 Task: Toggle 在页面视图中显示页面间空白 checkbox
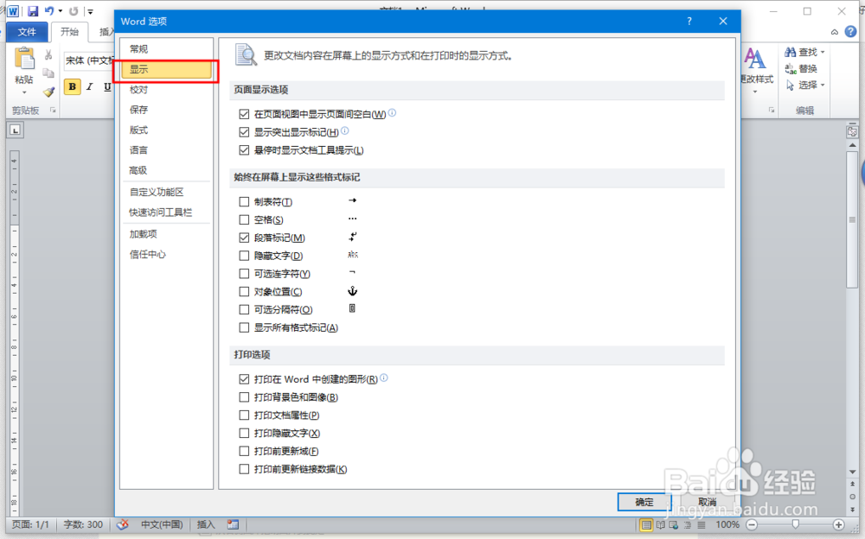[244, 114]
